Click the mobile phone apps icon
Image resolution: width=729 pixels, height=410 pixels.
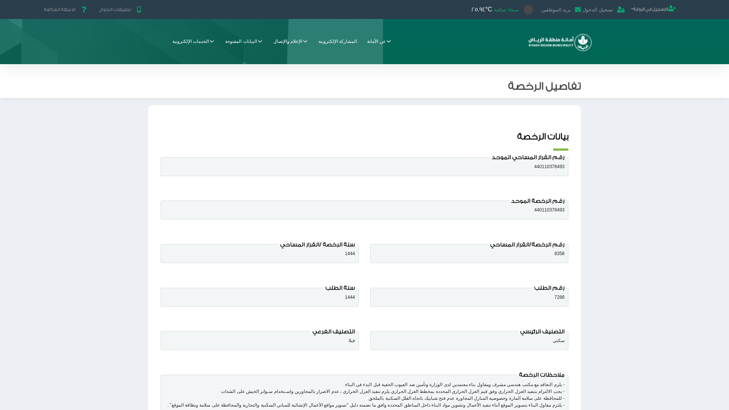pos(139,9)
